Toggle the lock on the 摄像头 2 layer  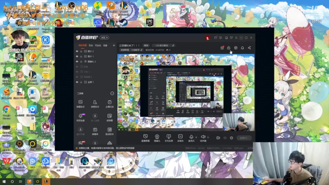81,61
